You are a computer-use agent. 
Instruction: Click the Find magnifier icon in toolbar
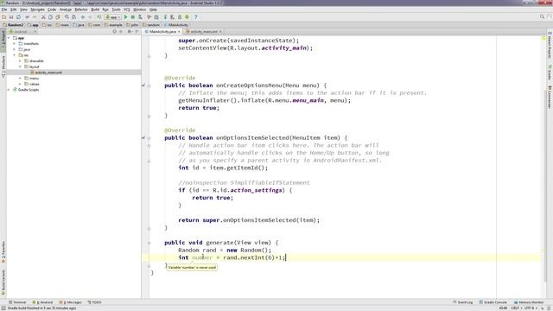(x=67, y=17)
